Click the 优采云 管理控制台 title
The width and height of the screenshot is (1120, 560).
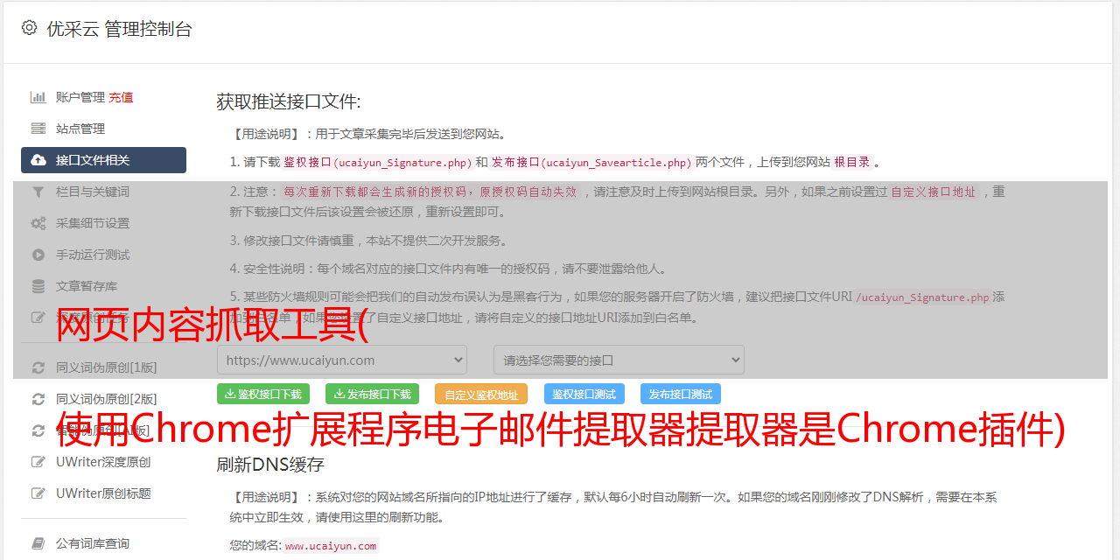[119, 29]
